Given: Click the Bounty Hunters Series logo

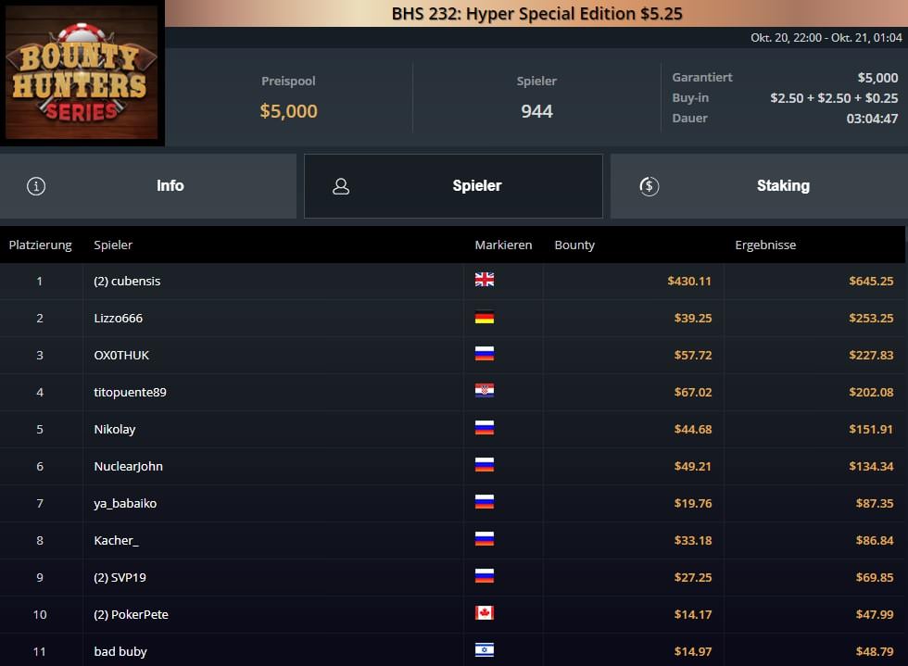Looking at the screenshot, I should pos(82,72).
